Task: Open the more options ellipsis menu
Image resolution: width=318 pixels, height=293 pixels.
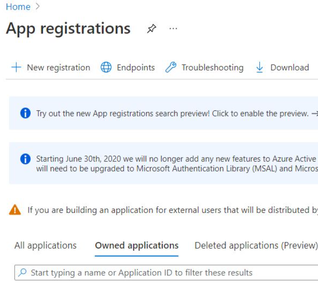Action: (x=172, y=29)
